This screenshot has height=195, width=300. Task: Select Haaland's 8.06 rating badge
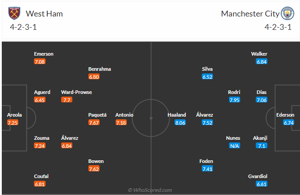[x=180, y=122]
